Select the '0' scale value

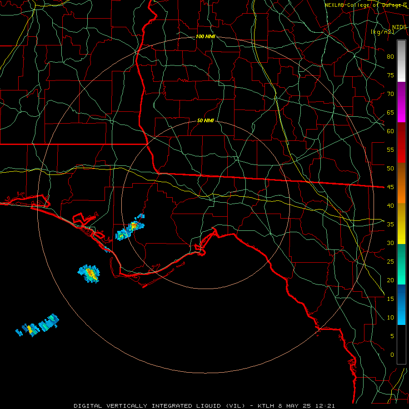point(392,355)
